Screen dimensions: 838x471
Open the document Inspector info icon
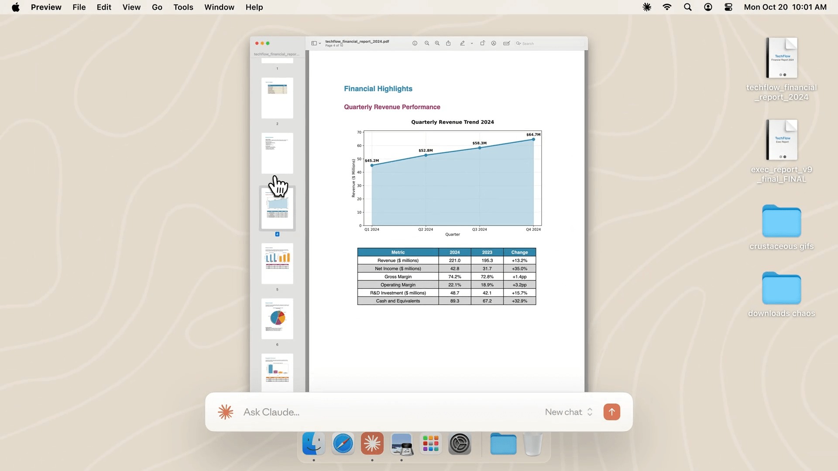[x=415, y=43]
